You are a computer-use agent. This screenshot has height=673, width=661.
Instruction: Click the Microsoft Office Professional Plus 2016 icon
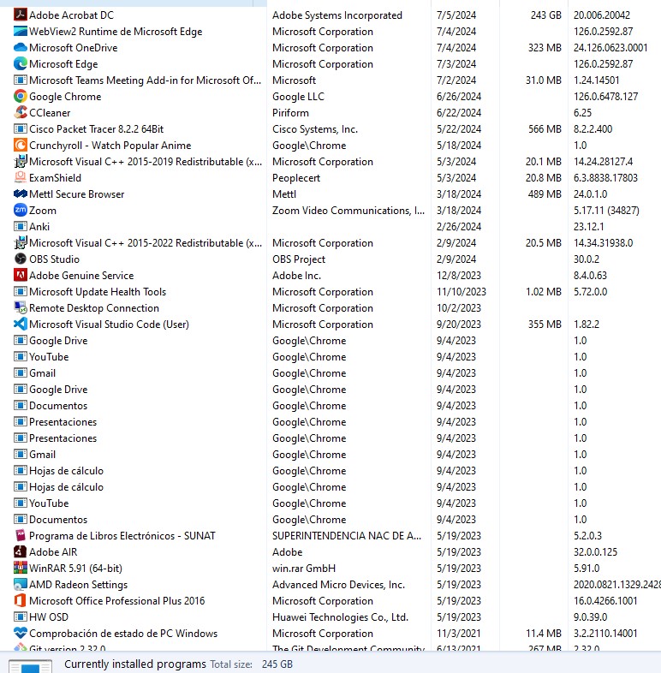pos(21,601)
